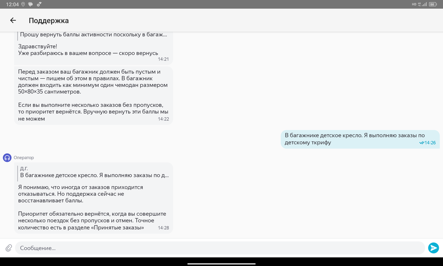Tap the chat bubble status bar icon
This screenshot has height=266, width=443.
31,4
